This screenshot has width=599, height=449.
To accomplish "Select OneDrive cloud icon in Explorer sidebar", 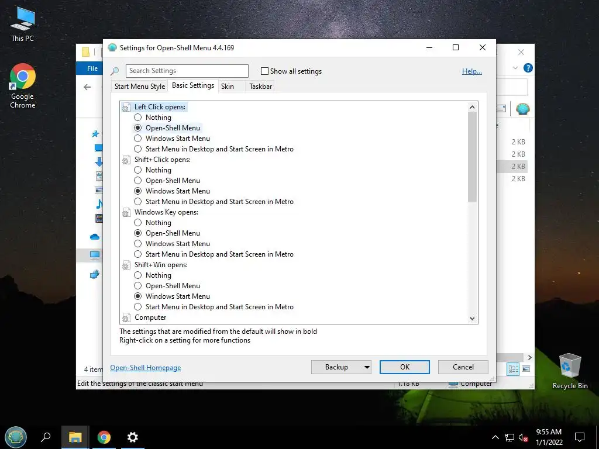I will point(95,237).
